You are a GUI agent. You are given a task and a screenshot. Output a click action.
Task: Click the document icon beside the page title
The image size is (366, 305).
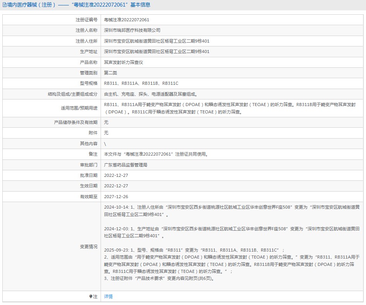pos(5,5)
